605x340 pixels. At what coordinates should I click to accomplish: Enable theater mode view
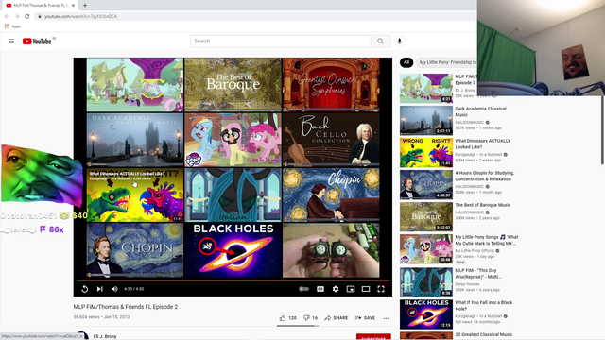(366, 289)
